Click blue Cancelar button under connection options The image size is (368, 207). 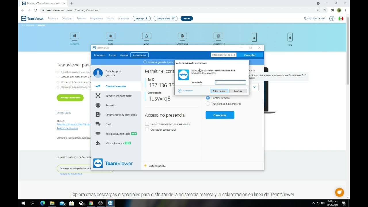[220, 115]
